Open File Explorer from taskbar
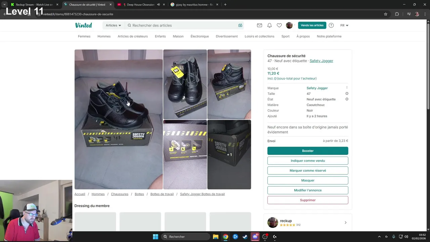The width and height of the screenshot is (430, 242). [x=216, y=237]
